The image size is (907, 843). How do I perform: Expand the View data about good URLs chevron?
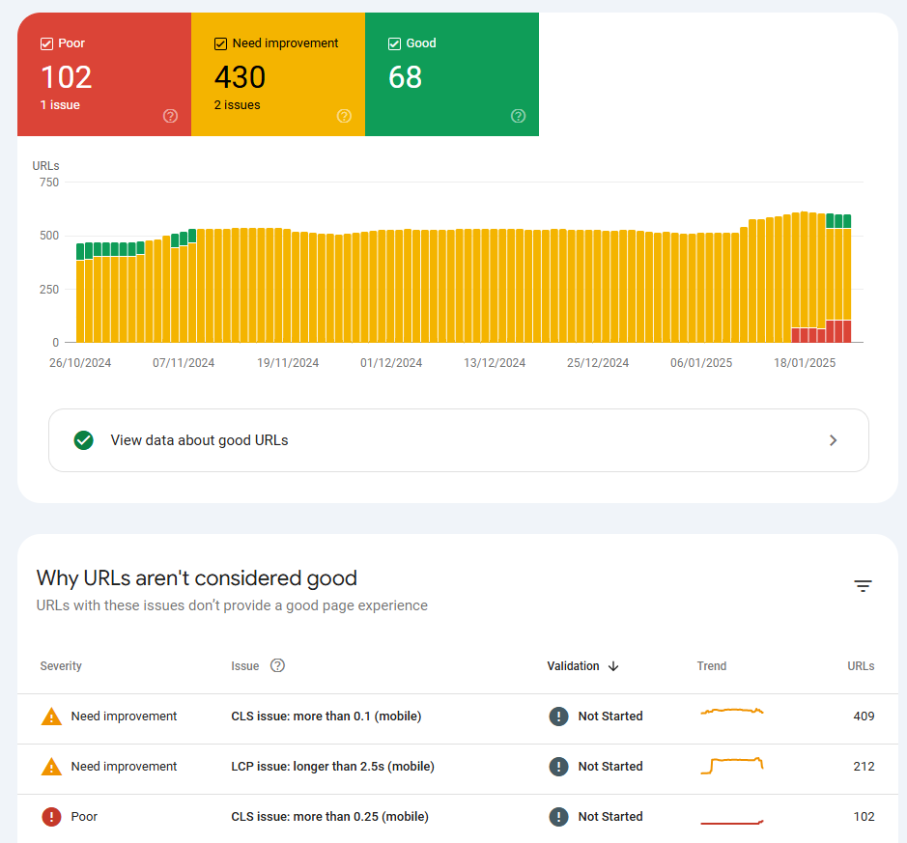[833, 439]
